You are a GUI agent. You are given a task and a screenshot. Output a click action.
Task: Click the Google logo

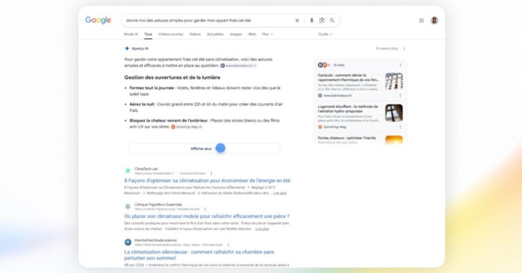(98, 20)
